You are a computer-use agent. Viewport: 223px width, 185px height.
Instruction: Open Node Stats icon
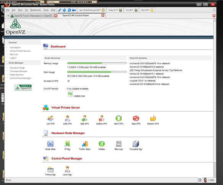(x=50, y=144)
